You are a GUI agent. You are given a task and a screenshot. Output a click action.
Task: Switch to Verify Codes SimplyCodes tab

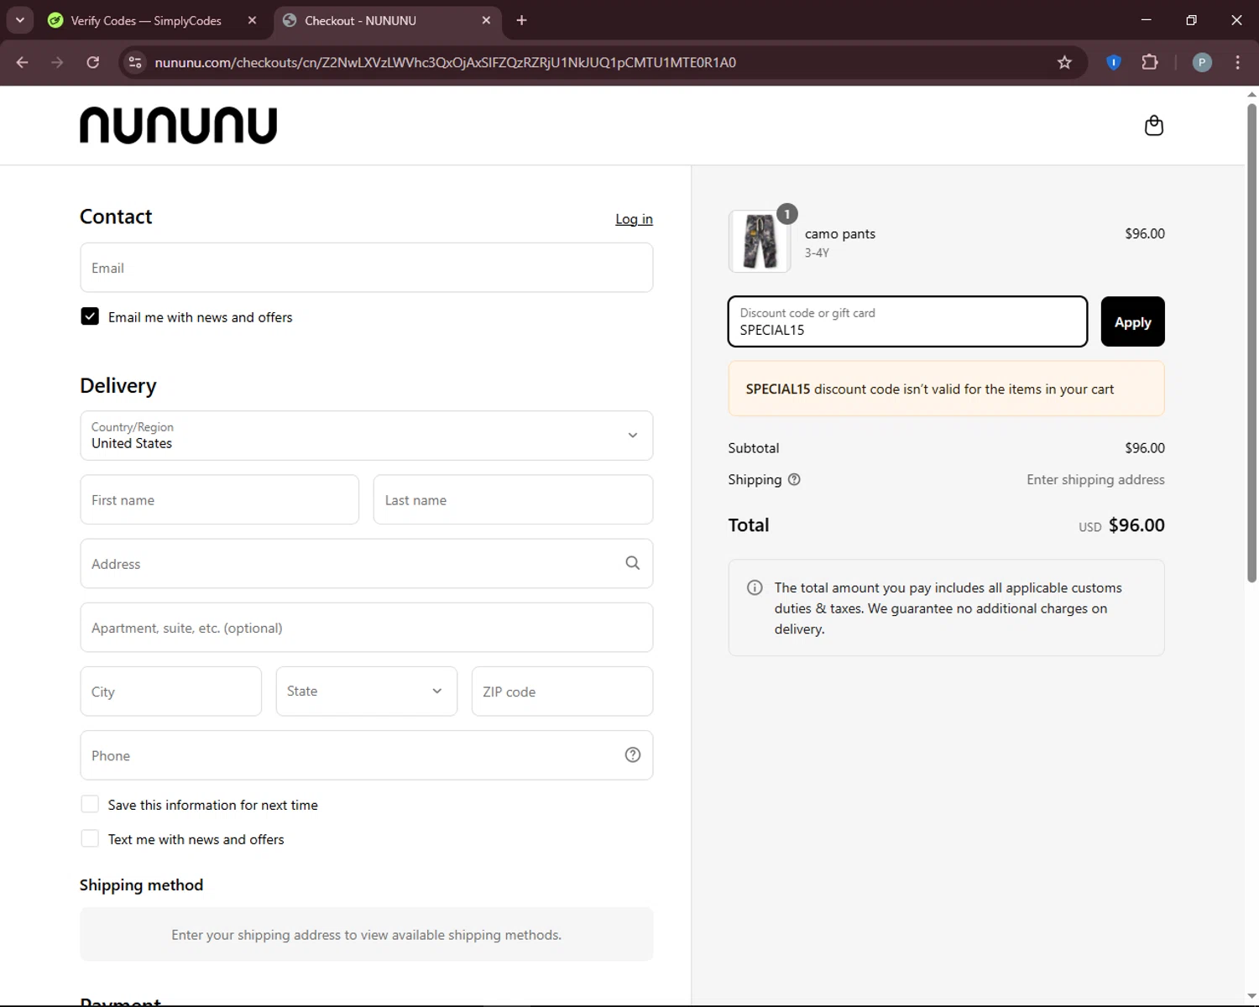[146, 20]
